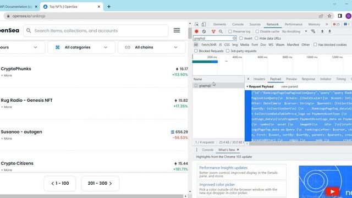The height and width of the screenshot is (198, 352).
Task: Go to next page 201 - 300
Action: 100,183
